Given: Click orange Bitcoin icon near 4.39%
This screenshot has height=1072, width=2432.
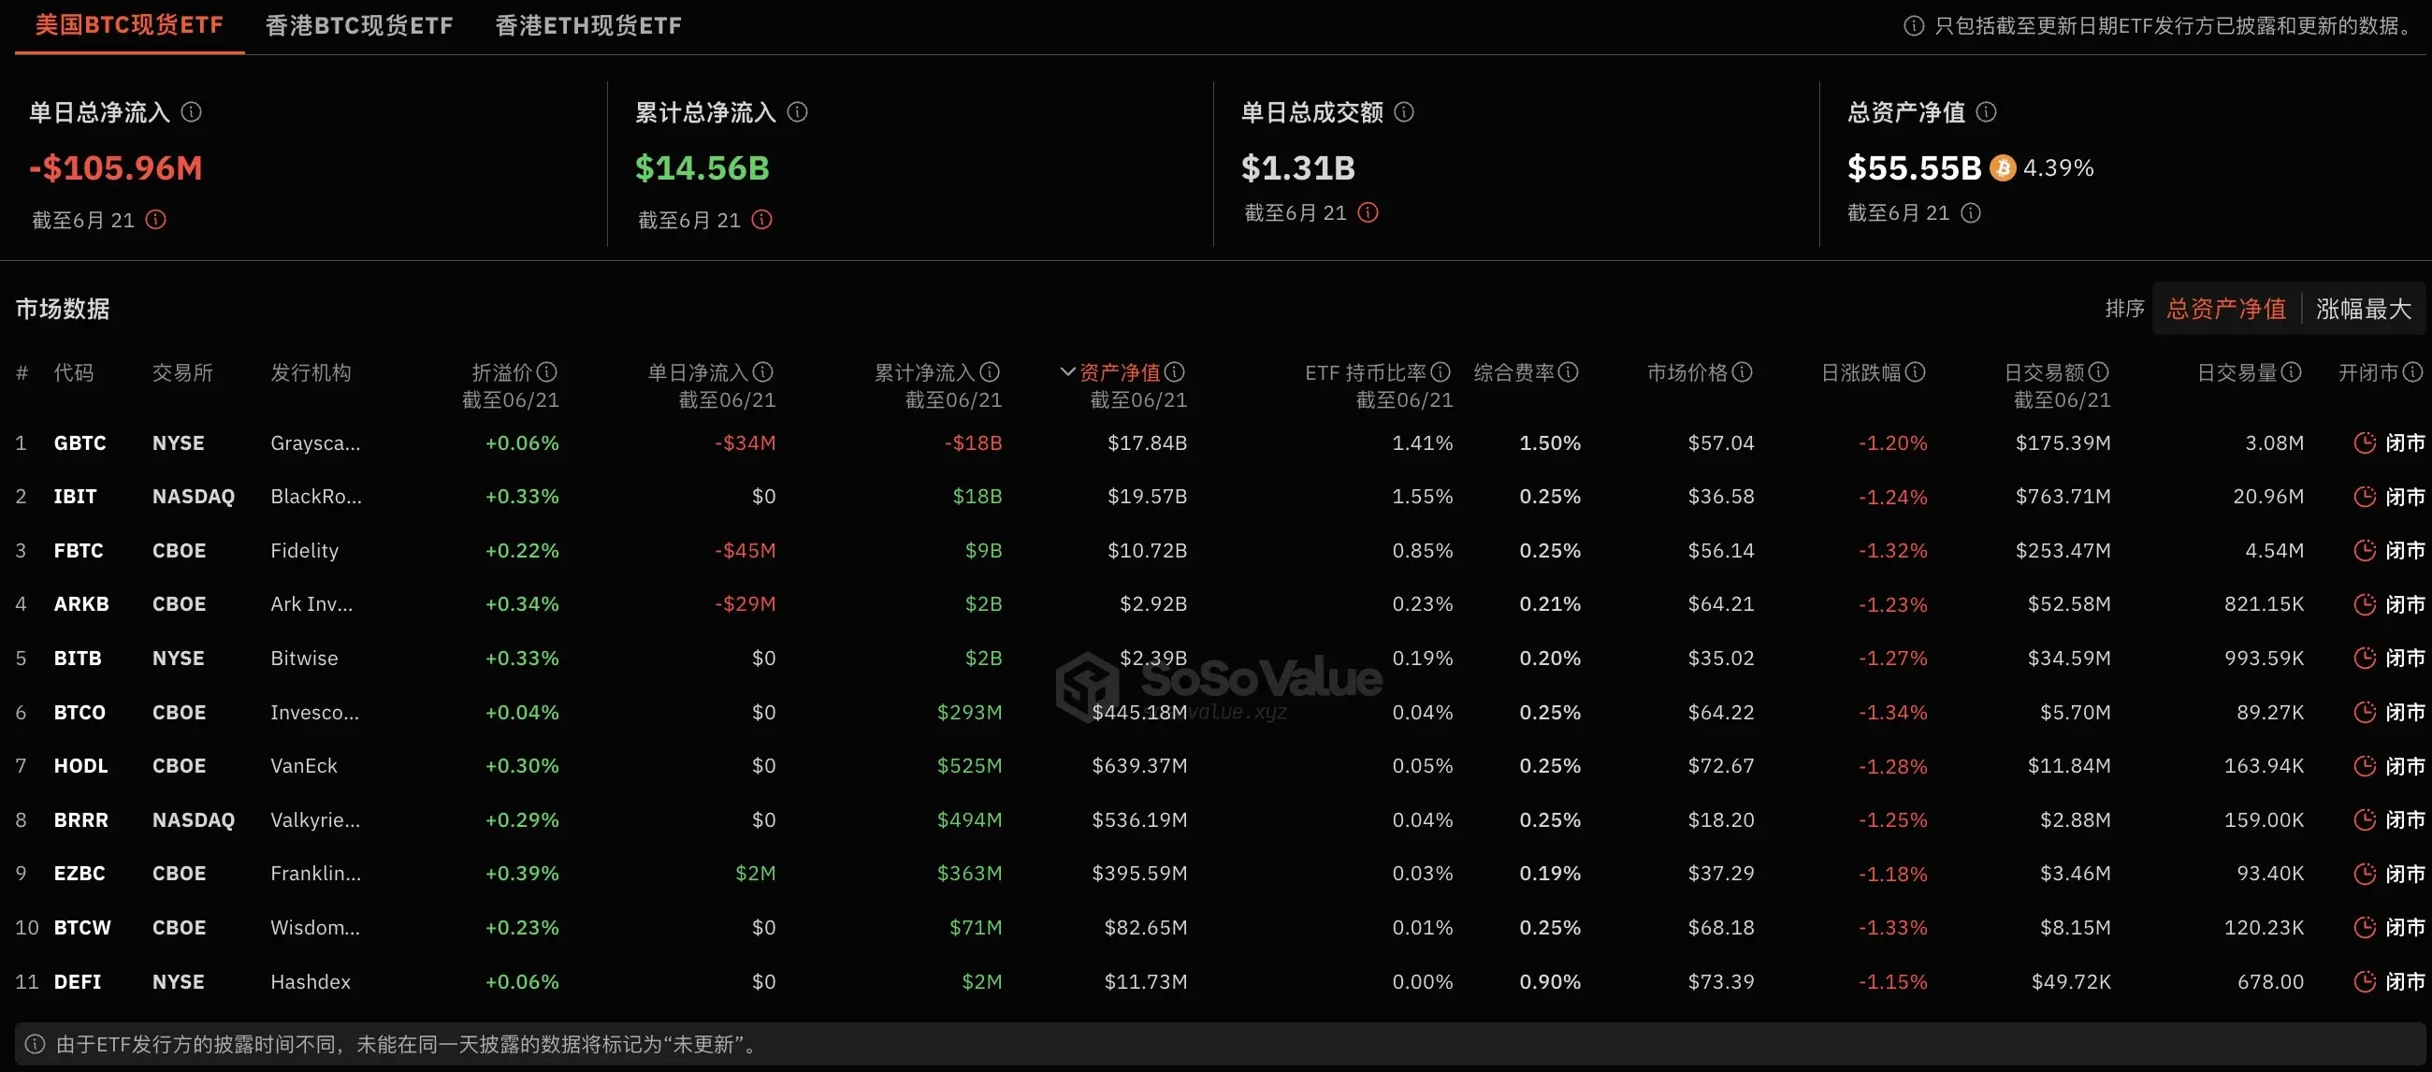Looking at the screenshot, I should (2003, 168).
